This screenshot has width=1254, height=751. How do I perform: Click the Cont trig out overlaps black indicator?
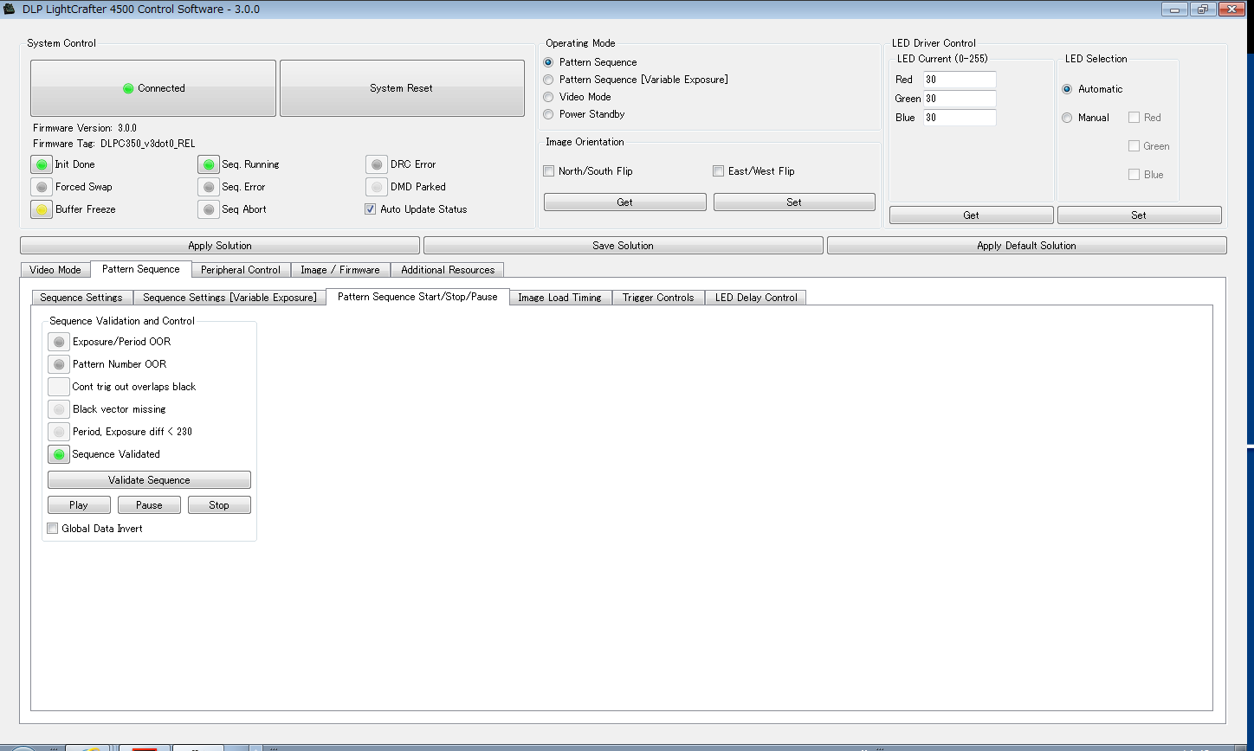[59, 387]
